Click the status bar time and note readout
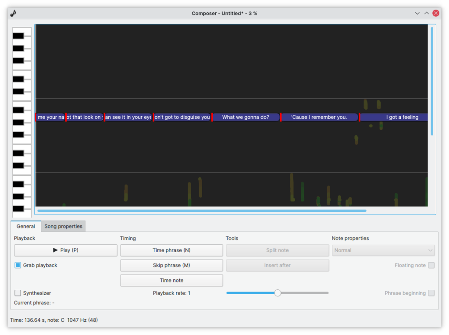 (54, 320)
